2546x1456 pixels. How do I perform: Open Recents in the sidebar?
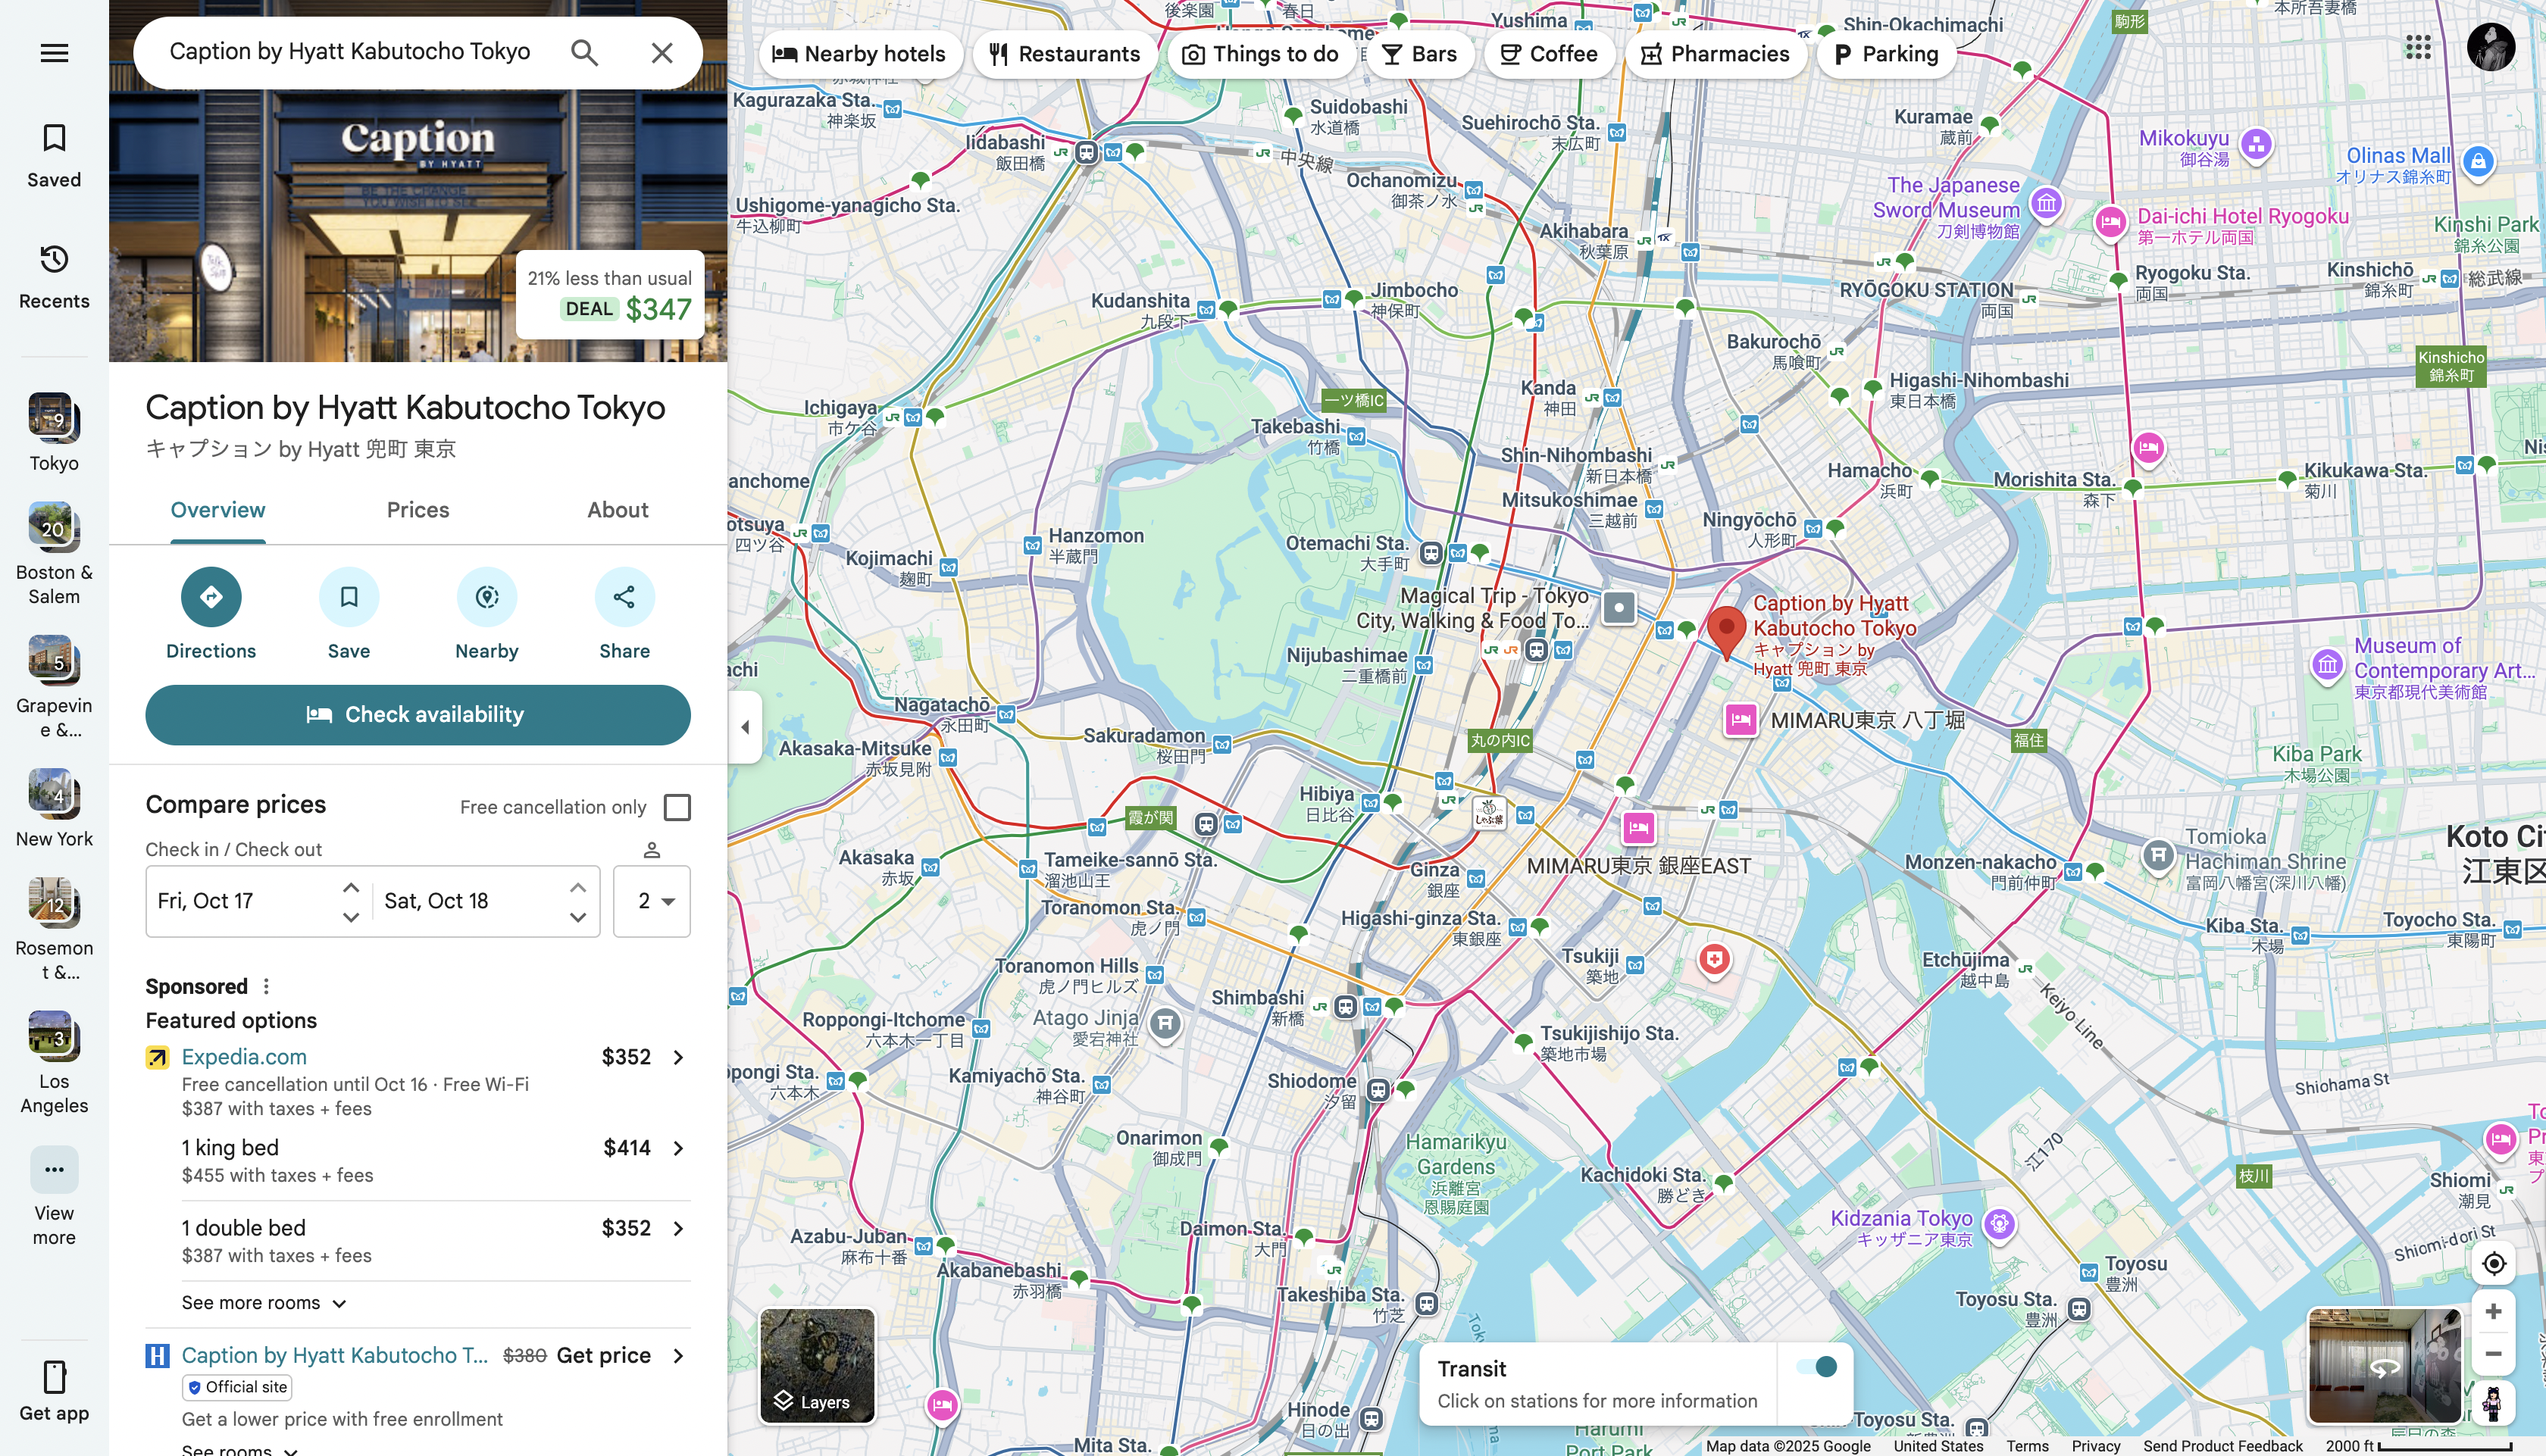[54, 276]
